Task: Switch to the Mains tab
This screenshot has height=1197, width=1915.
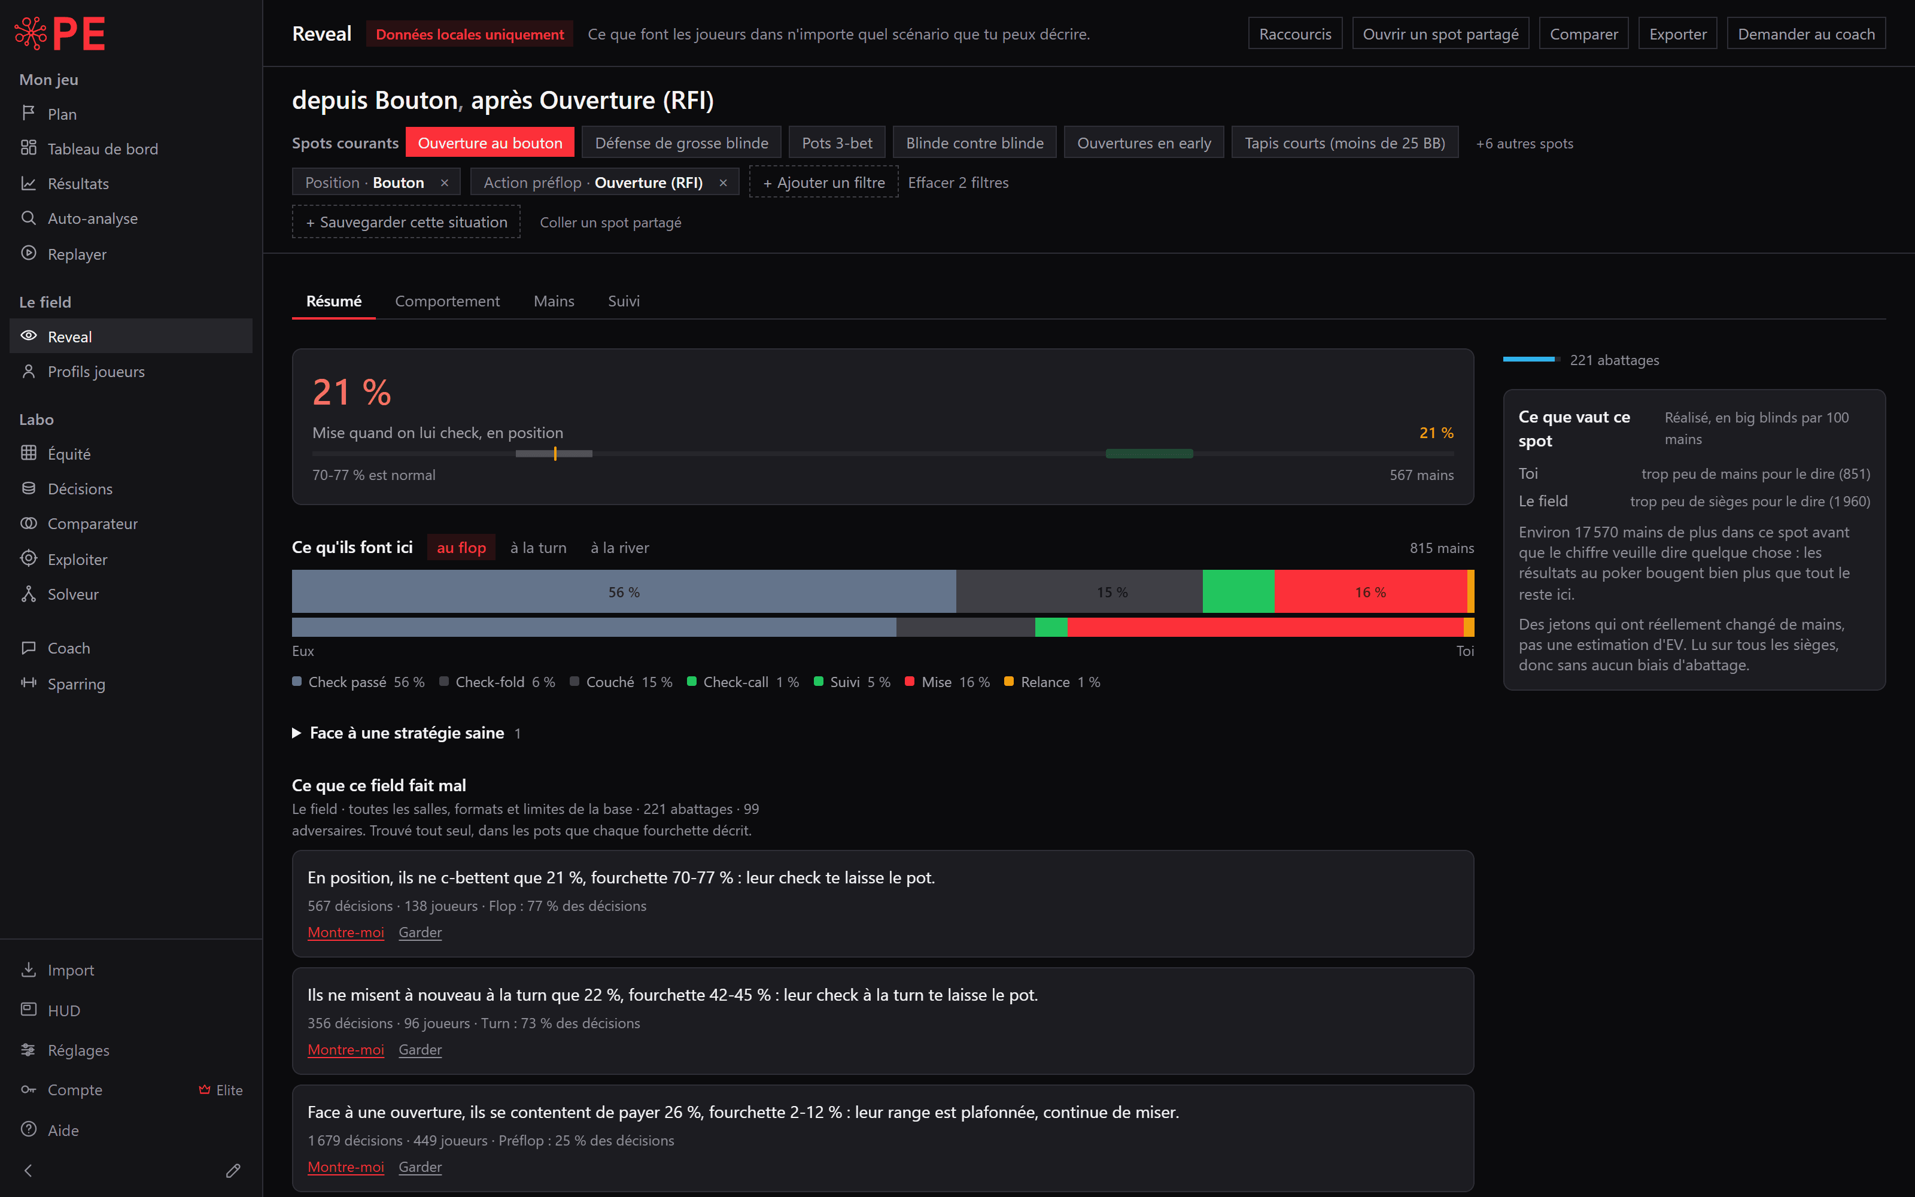Action: point(554,301)
